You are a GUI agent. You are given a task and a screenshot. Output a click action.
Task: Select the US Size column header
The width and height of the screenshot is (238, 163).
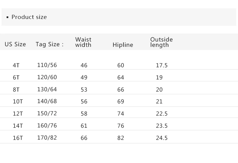click(x=15, y=44)
